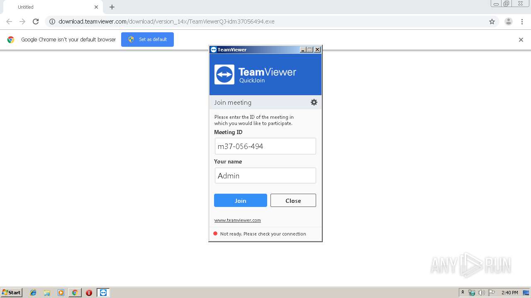The height and width of the screenshot is (298, 531).
Task: Restore down the Chrome window
Action: click(x=507, y=4)
